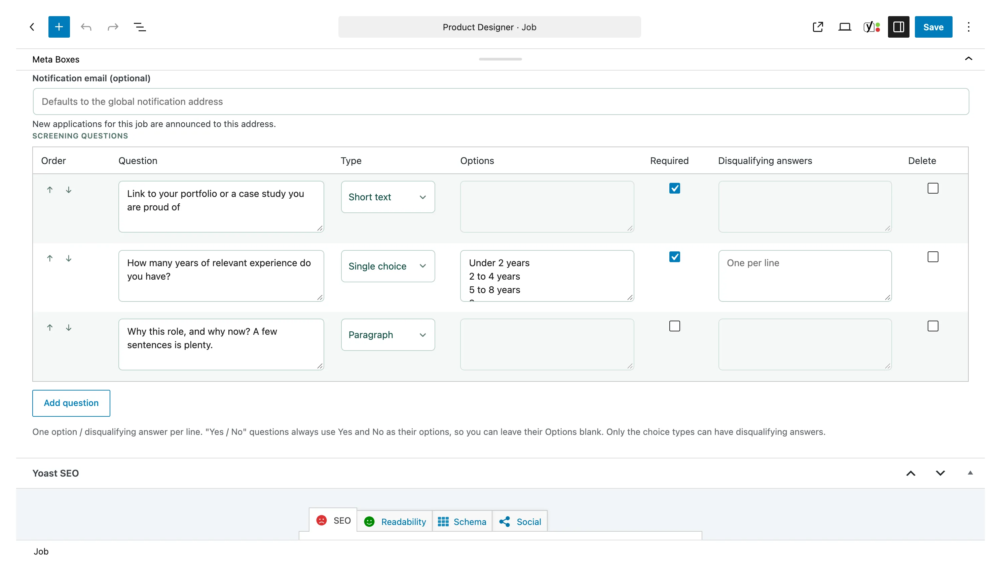
Task: Open the Yoast SEO sidebar icon
Action: pyautogui.click(x=872, y=27)
